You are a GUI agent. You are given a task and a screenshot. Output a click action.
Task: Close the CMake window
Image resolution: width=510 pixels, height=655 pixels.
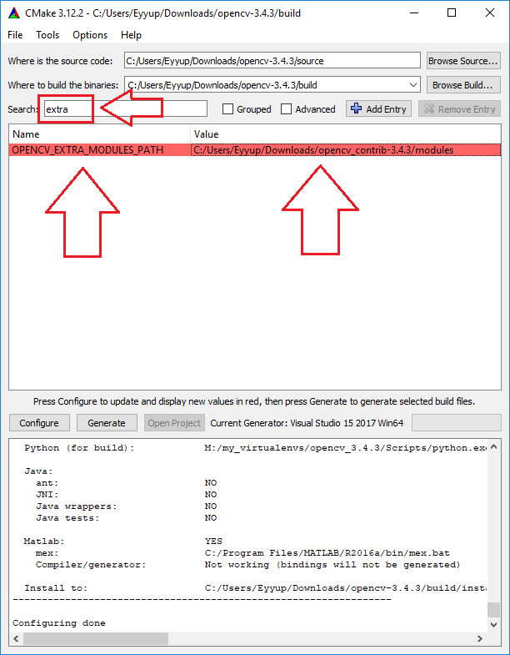(490, 13)
